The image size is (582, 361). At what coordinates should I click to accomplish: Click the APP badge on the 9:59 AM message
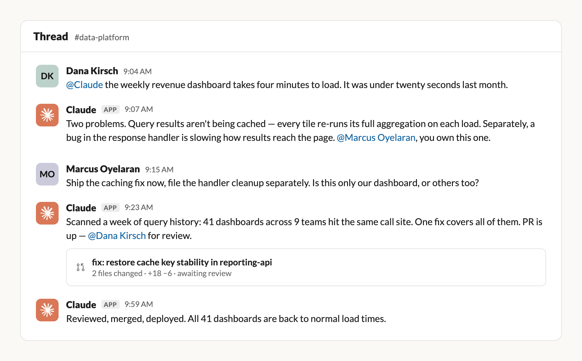pos(110,304)
